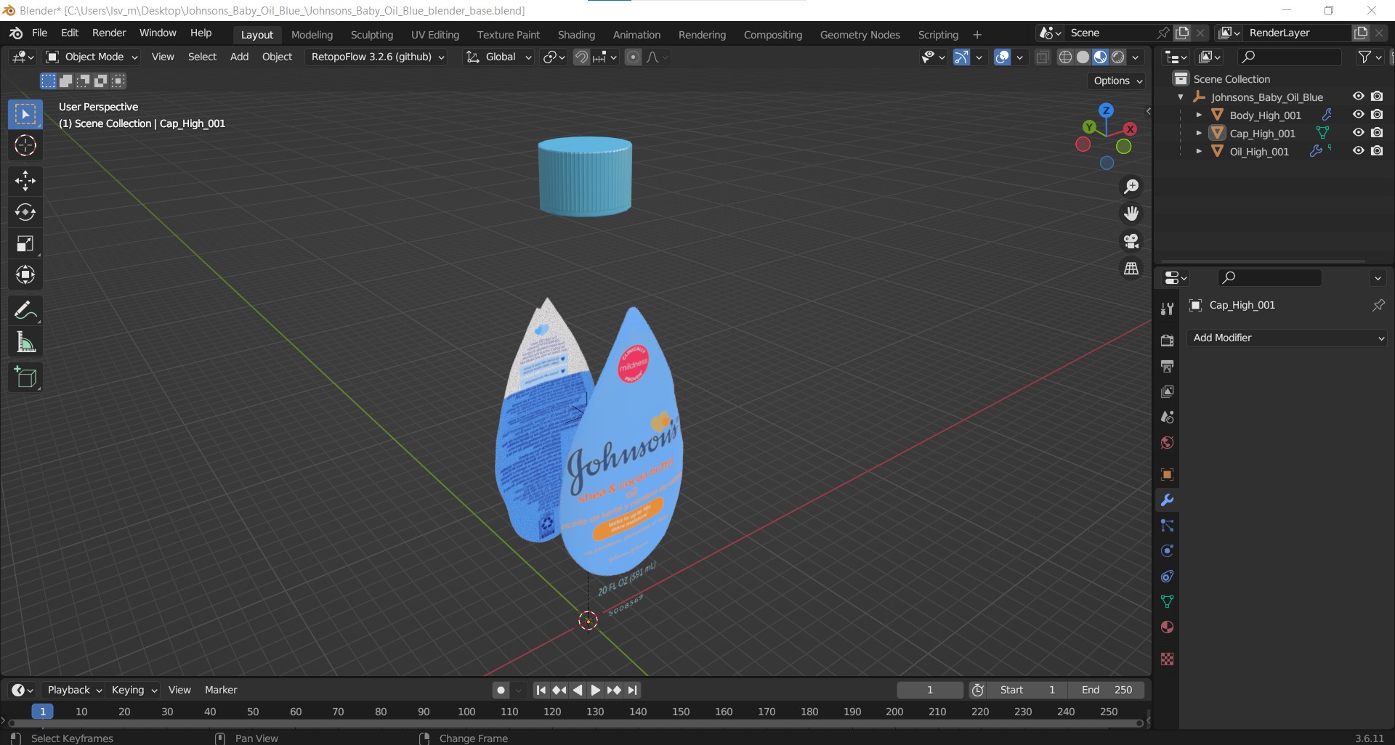1395x745 pixels.
Task: Activate the 3D Cursor tool
Action: [25, 146]
